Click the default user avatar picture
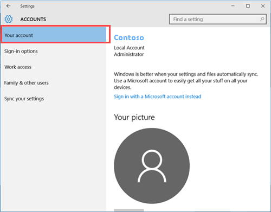 (x=152, y=166)
